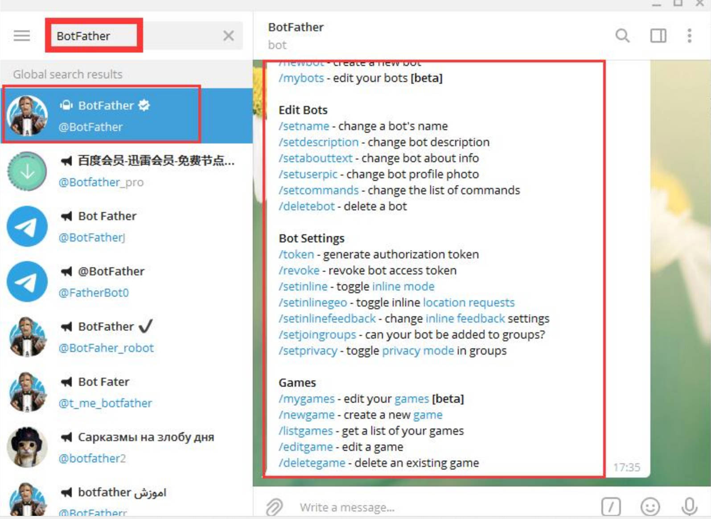711x519 pixels.
Task: Clear the BotFather search text
Action: pos(228,36)
